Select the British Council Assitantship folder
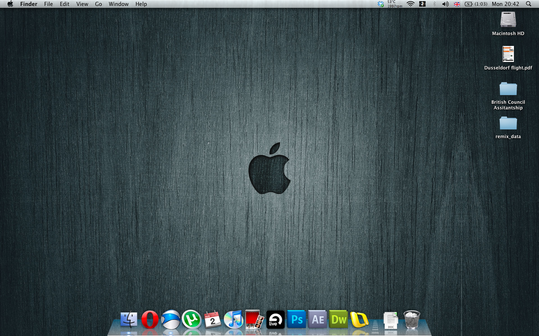 click(x=508, y=89)
